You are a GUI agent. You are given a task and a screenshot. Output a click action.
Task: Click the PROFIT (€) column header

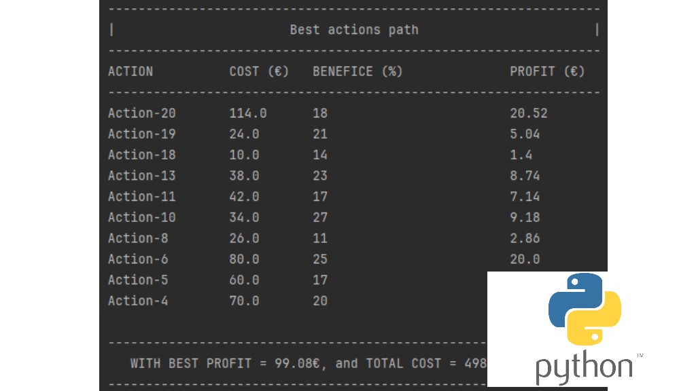pyautogui.click(x=547, y=71)
